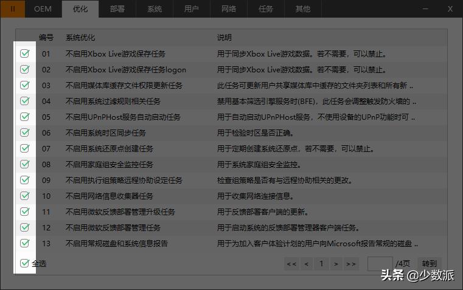Switch to the 部署 tab

point(117,9)
